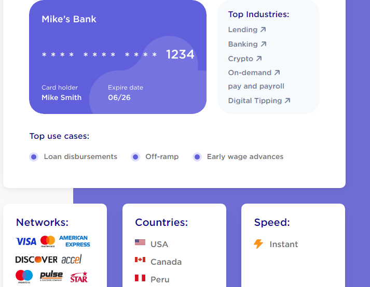Click the USA flag icon
Screen dimensions: 370x287
[140, 242]
